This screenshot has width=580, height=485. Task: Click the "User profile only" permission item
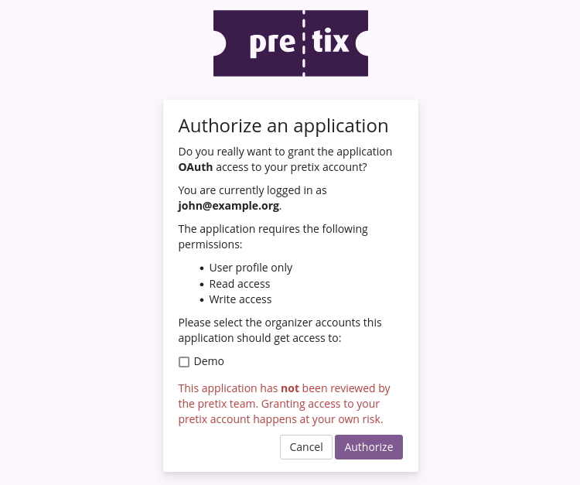[x=251, y=268]
